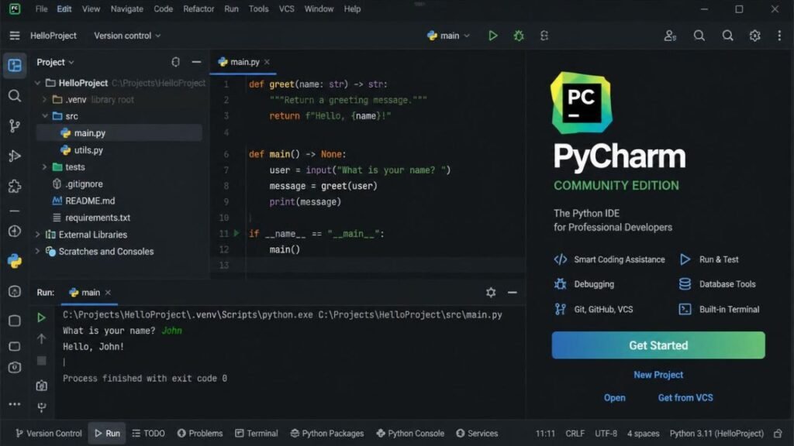Open the Problems tool window

coord(200,434)
